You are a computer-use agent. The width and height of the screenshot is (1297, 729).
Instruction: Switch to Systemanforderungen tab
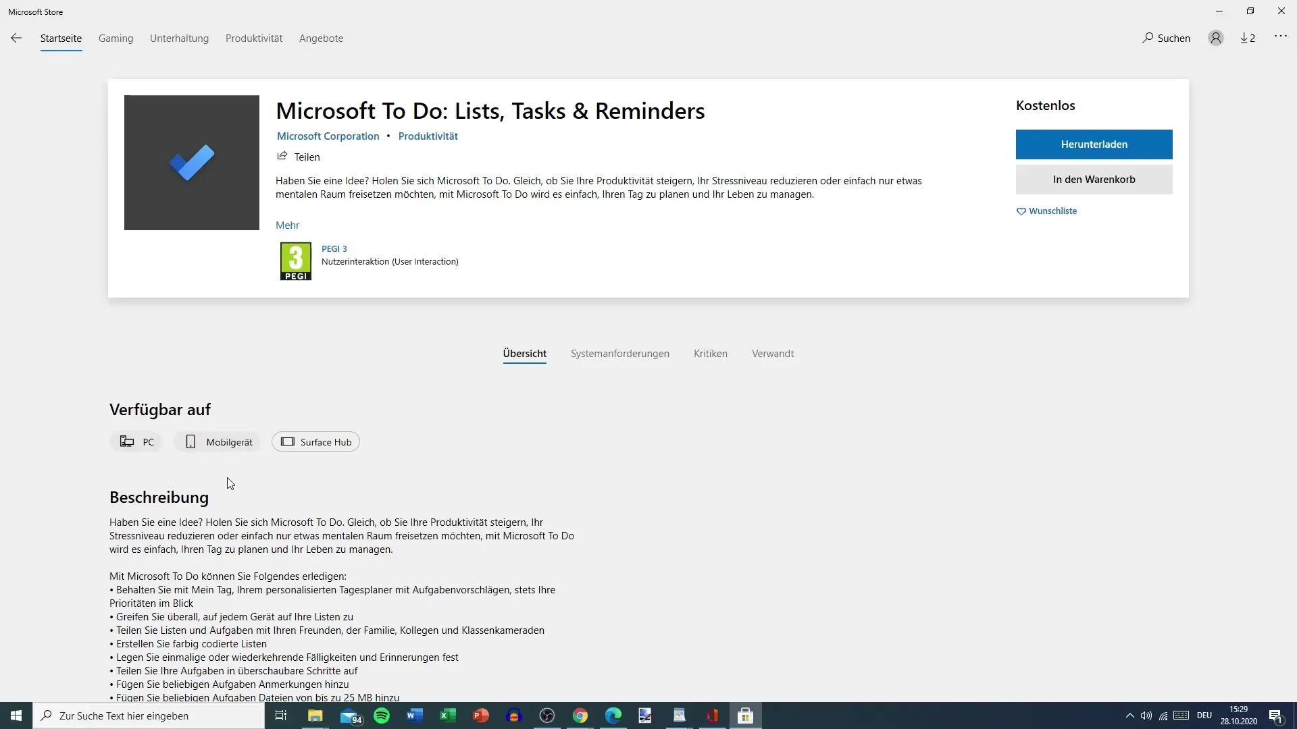click(620, 354)
